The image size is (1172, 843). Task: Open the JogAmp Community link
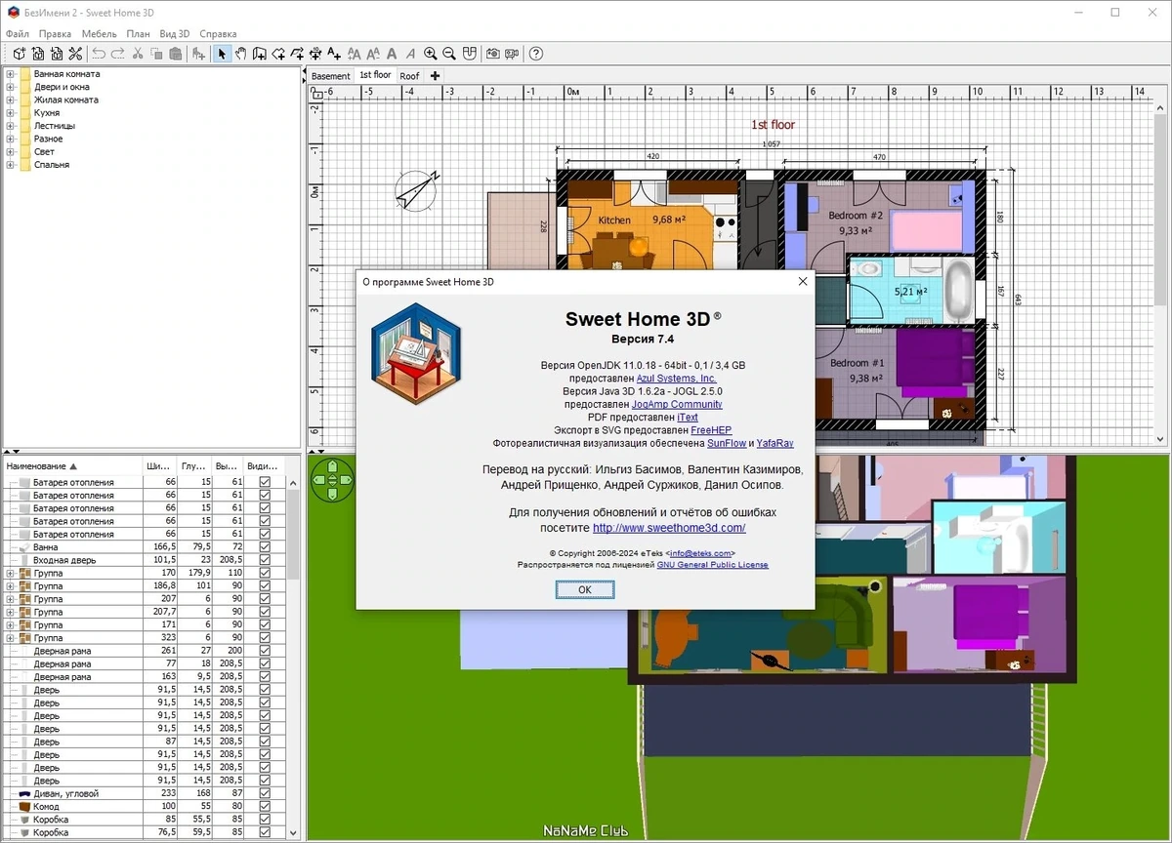(677, 404)
